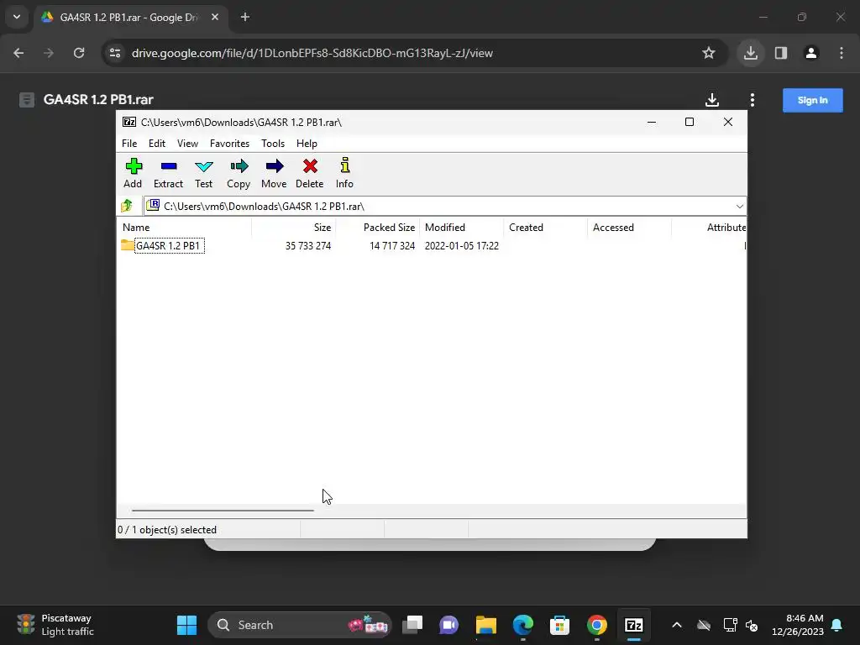Click the Add button in 7-Zip toolbar

[x=133, y=173]
